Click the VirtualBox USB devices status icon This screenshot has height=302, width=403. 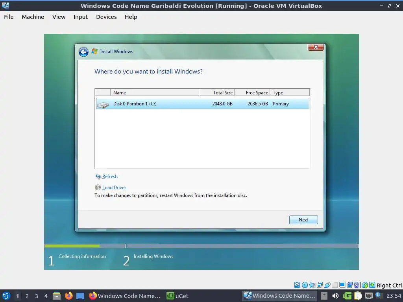(327, 285)
